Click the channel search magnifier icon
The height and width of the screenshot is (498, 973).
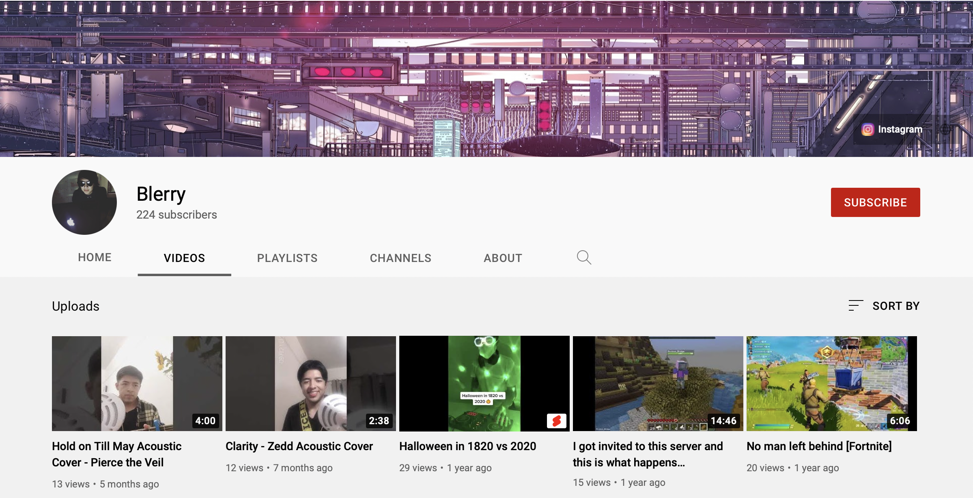point(584,258)
